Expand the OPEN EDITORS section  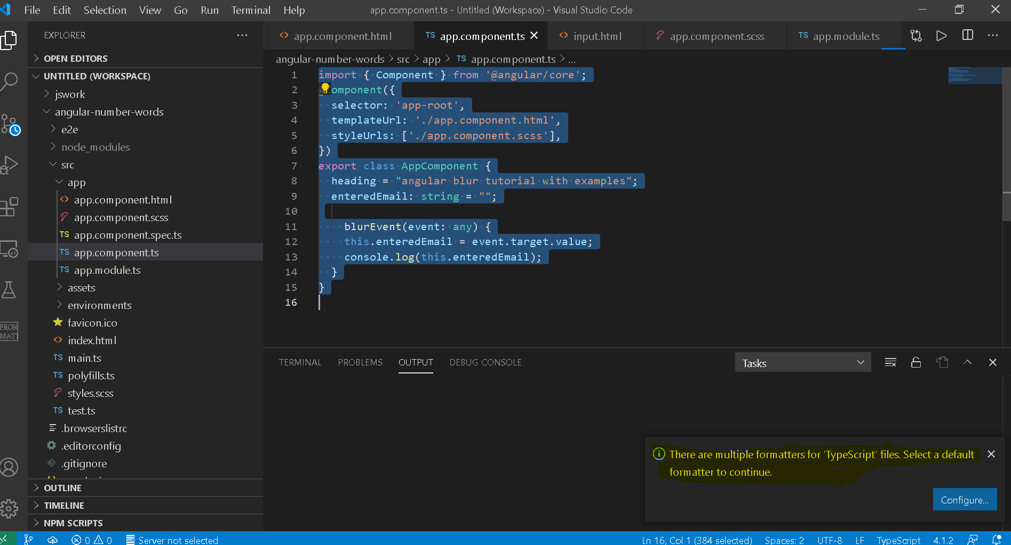pos(145,59)
